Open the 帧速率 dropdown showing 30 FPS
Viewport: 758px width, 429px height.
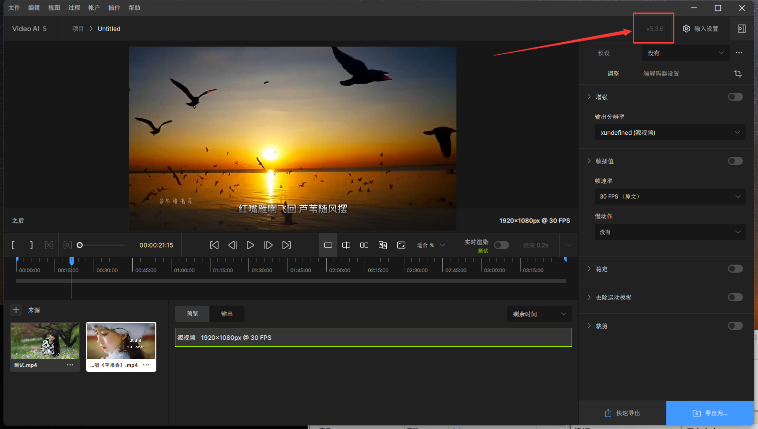[670, 196]
